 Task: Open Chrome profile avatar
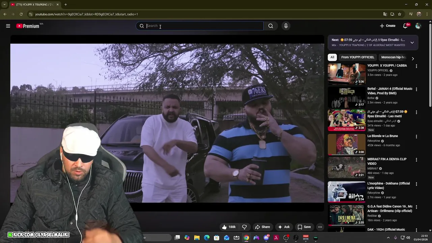click(419, 14)
